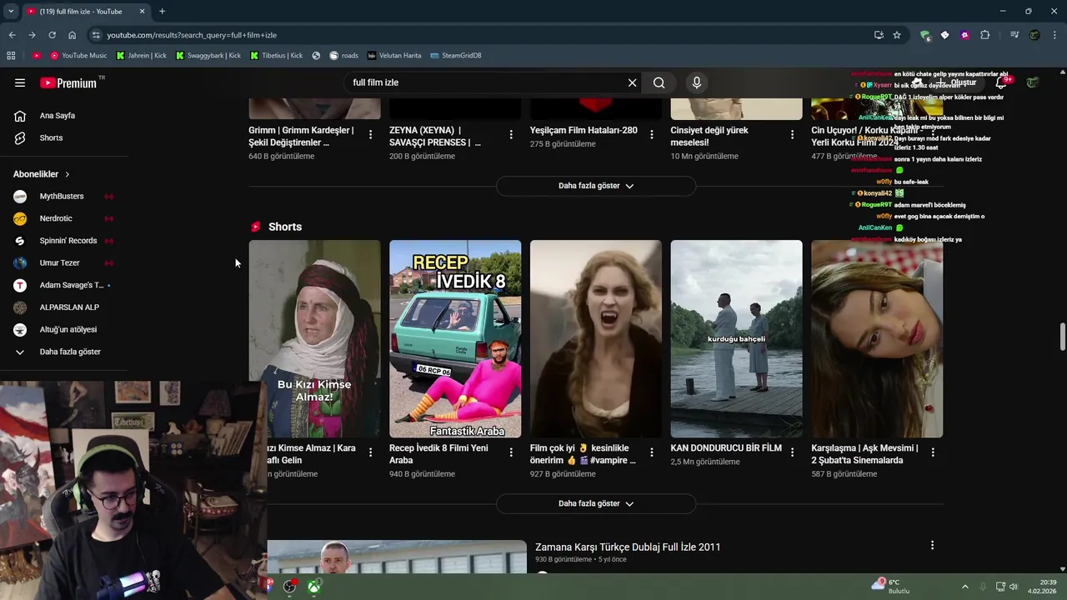Open Zamana Karşı Türkçe Dublaj title

628,547
